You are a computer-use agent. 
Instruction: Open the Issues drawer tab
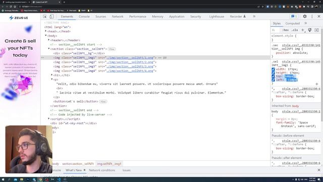coord(127,170)
